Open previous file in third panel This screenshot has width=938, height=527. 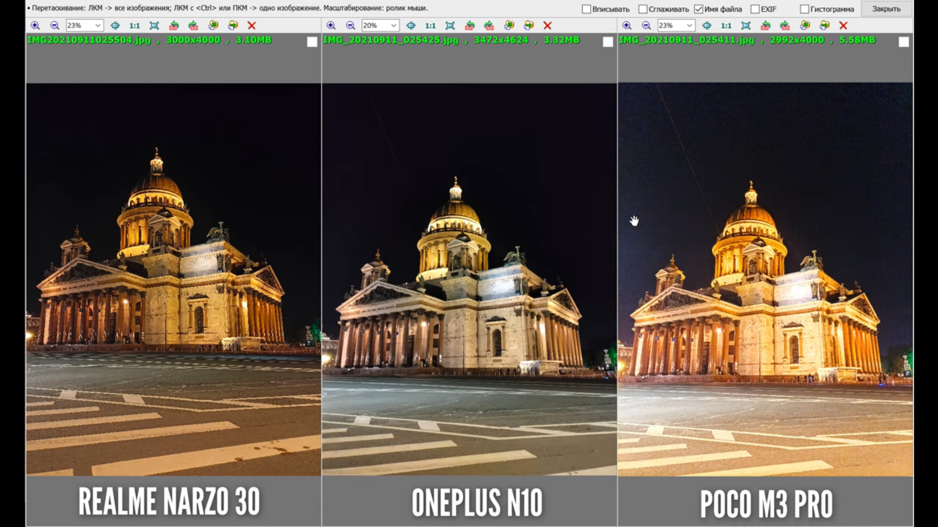pyautogui.click(x=805, y=25)
